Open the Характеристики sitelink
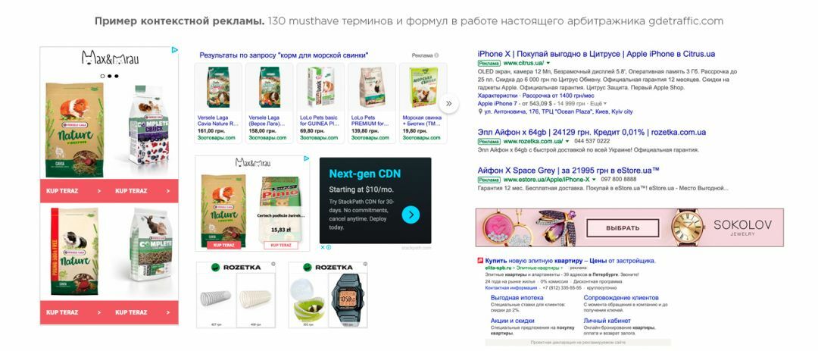The height and width of the screenshot is (351, 818). pyautogui.click(x=498, y=96)
